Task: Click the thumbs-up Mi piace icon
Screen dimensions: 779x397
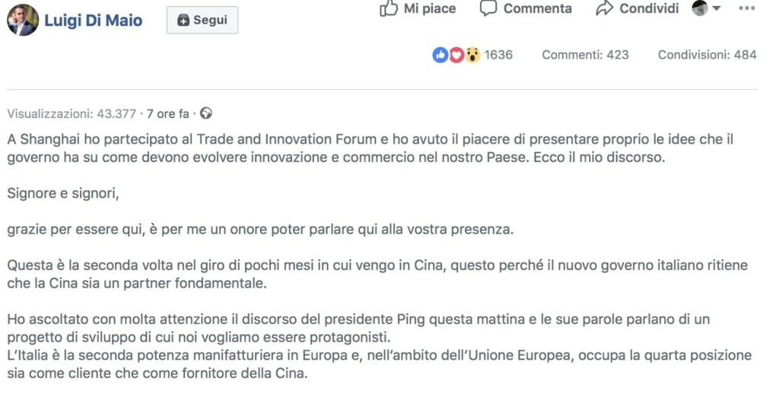Action: (x=389, y=8)
